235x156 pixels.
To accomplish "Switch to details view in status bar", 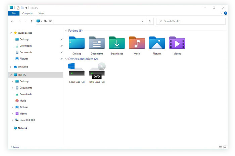I will [220, 147].
